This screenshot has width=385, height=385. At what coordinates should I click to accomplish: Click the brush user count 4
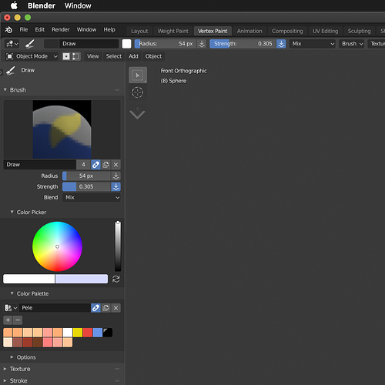tap(83, 165)
